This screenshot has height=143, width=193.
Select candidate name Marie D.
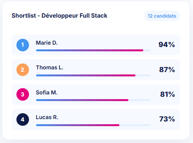47,43
